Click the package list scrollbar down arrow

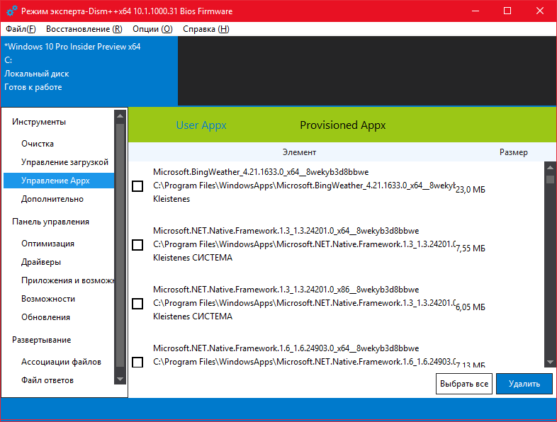coord(550,363)
